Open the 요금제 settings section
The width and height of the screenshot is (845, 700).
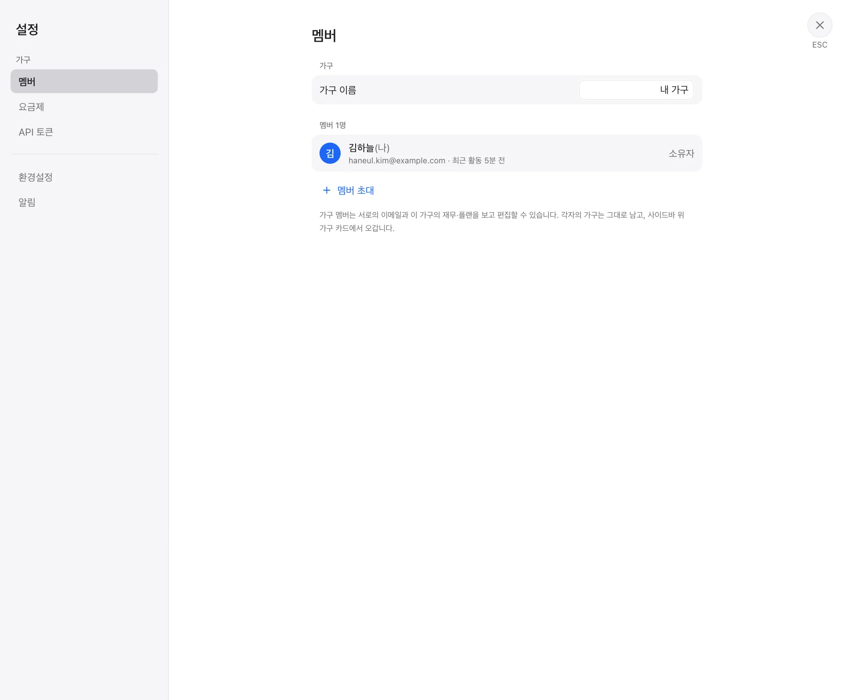pos(84,107)
